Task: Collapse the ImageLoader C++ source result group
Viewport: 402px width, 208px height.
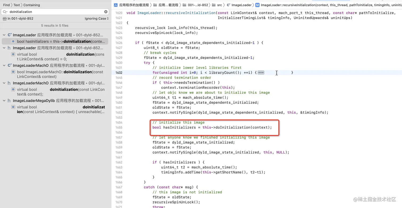Action: coord(4,35)
